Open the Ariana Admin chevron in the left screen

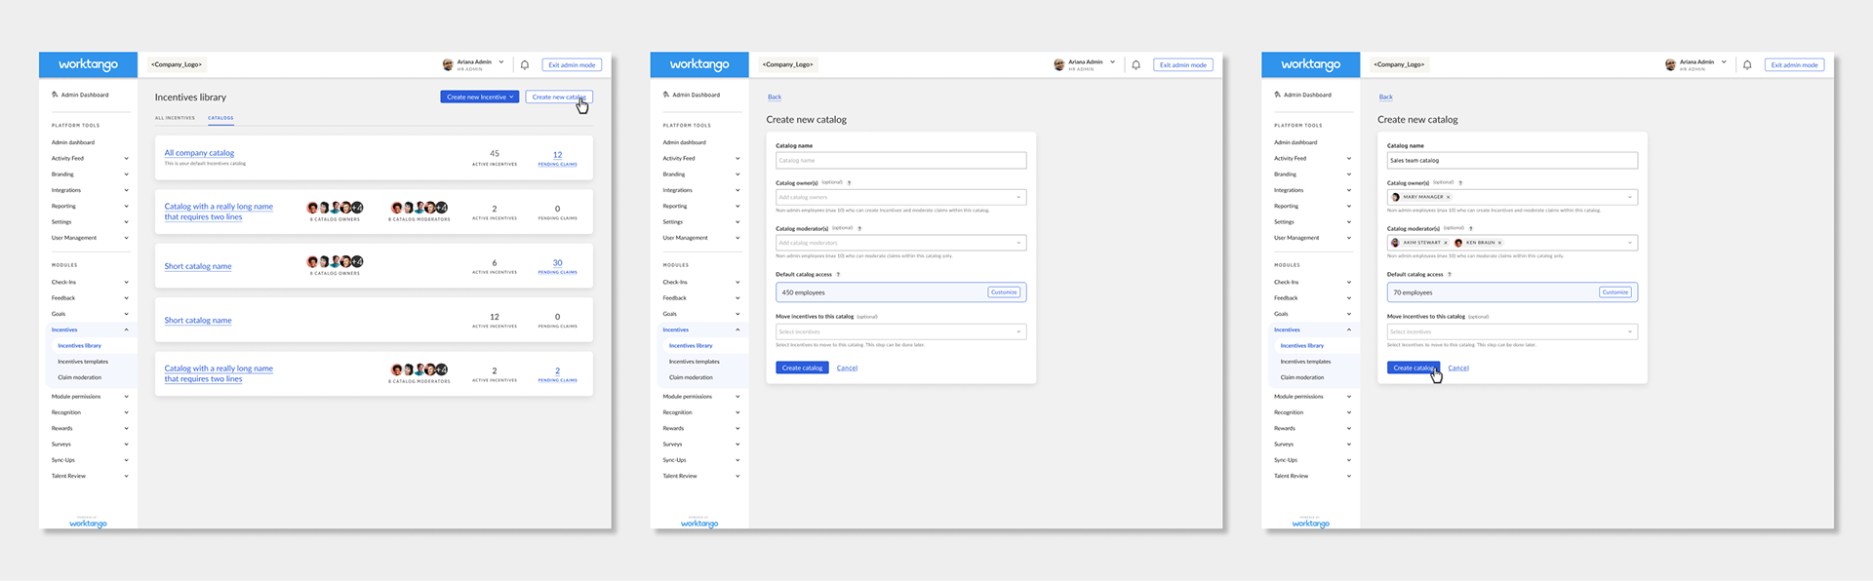(x=501, y=61)
